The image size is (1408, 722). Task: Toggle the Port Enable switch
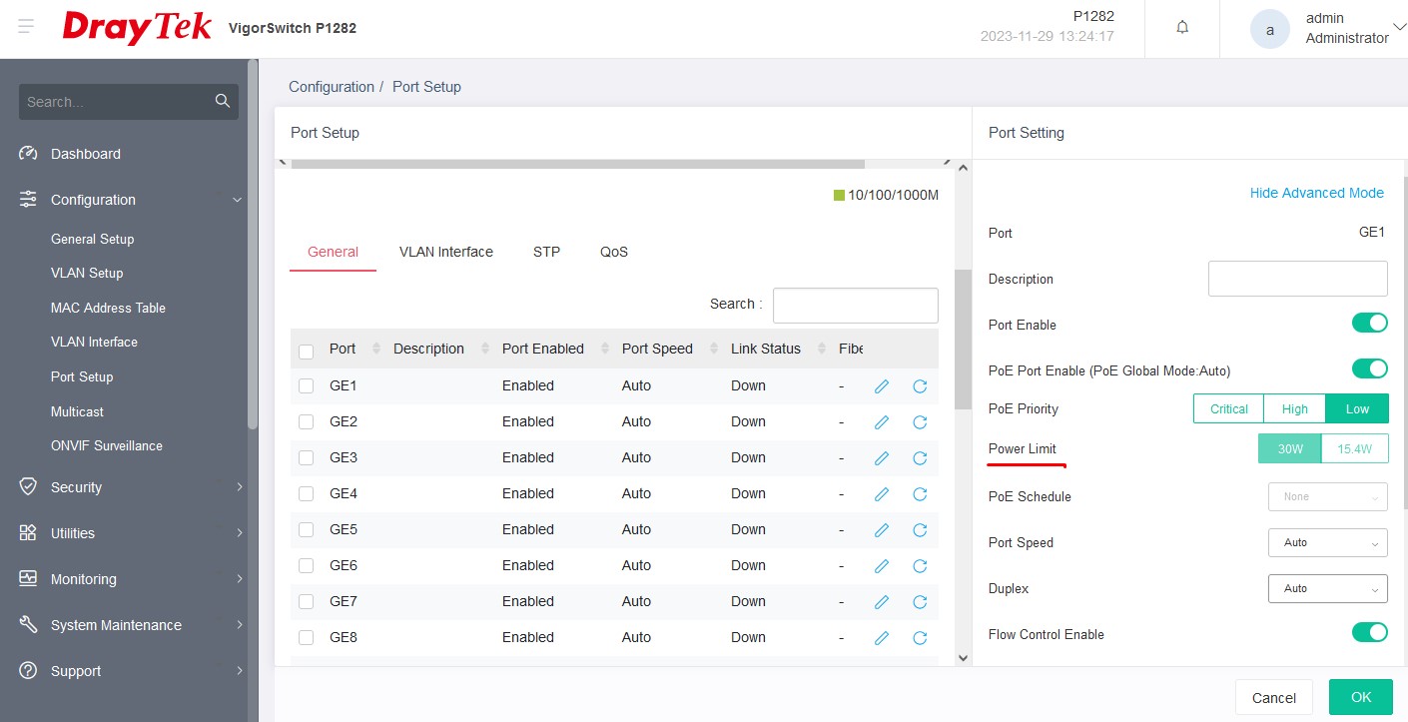tap(1369, 324)
